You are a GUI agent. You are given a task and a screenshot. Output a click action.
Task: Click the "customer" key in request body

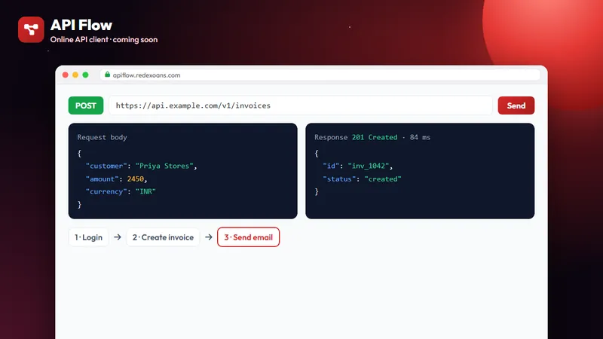click(x=106, y=166)
